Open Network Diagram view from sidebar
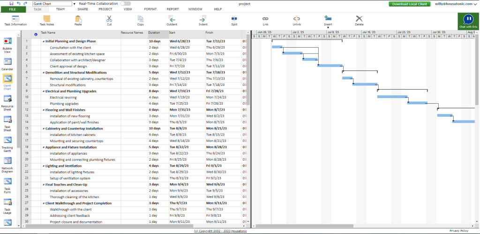The width and height of the screenshot is (480, 234). coord(7,163)
